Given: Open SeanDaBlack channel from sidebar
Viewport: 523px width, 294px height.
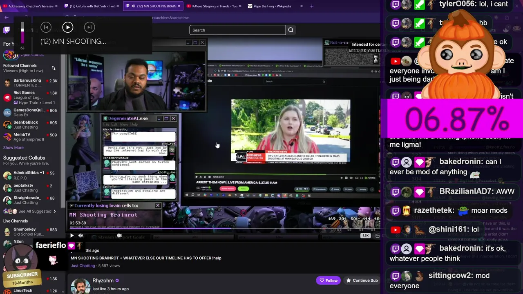Looking at the screenshot, I should coord(30,125).
